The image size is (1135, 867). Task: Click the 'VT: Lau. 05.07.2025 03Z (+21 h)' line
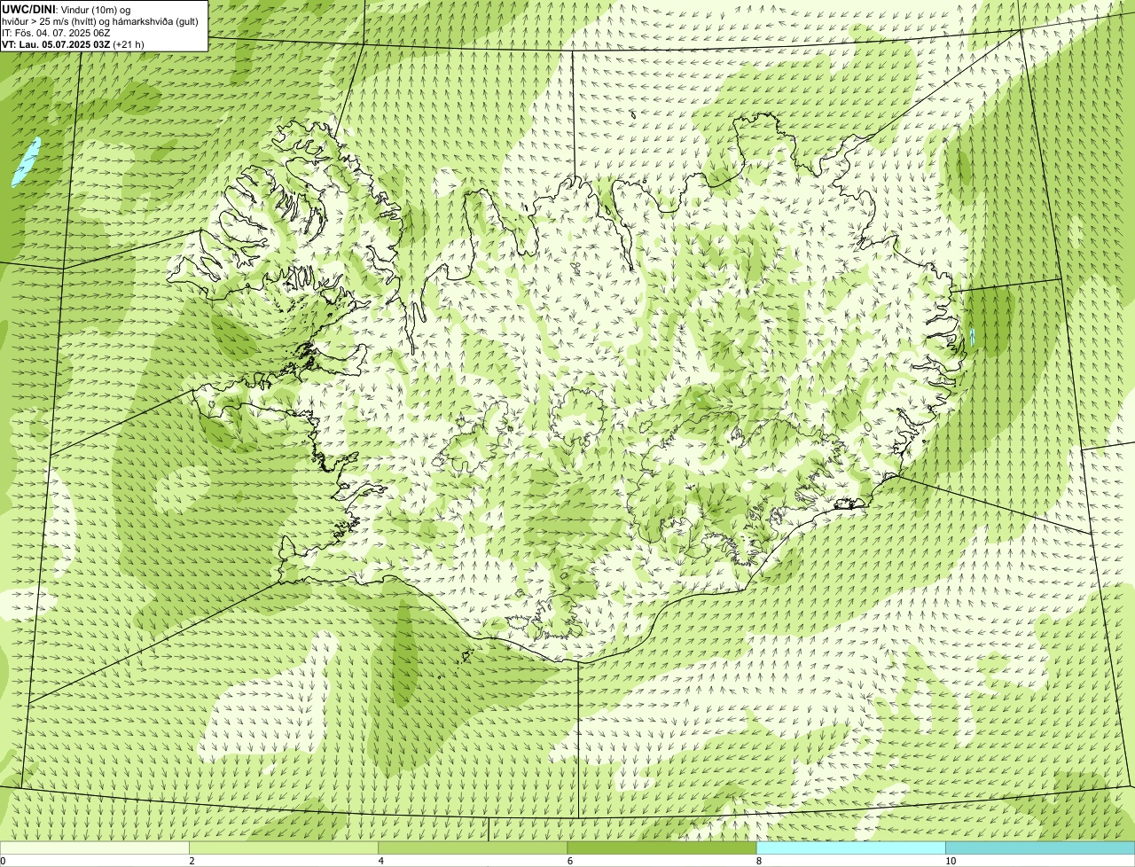click(x=73, y=43)
